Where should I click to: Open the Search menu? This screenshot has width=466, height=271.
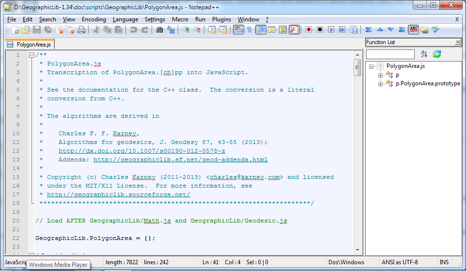coord(47,19)
